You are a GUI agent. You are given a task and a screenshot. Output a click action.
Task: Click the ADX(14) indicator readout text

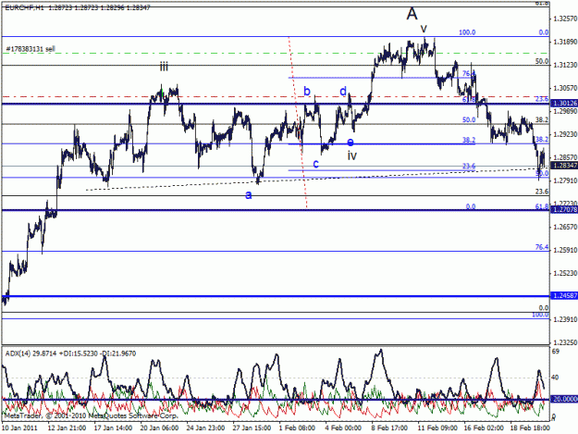70,353
